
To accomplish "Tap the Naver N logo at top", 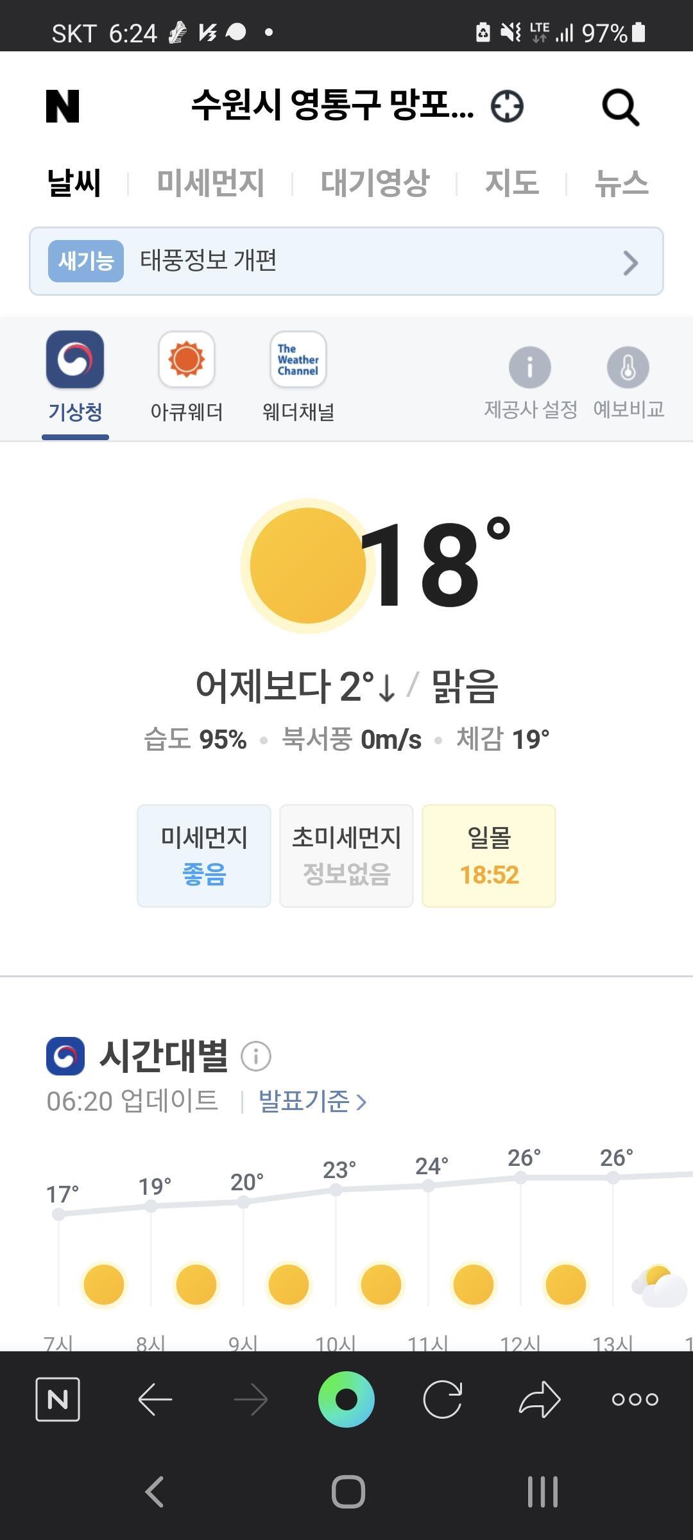I will click(x=63, y=107).
